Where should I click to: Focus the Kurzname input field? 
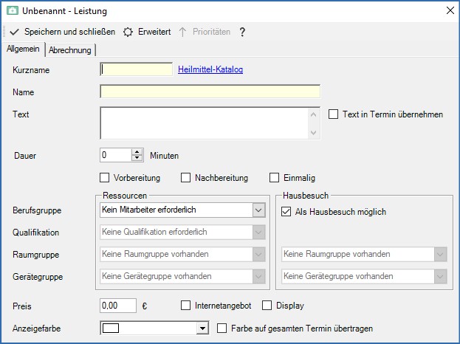[x=137, y=69]
